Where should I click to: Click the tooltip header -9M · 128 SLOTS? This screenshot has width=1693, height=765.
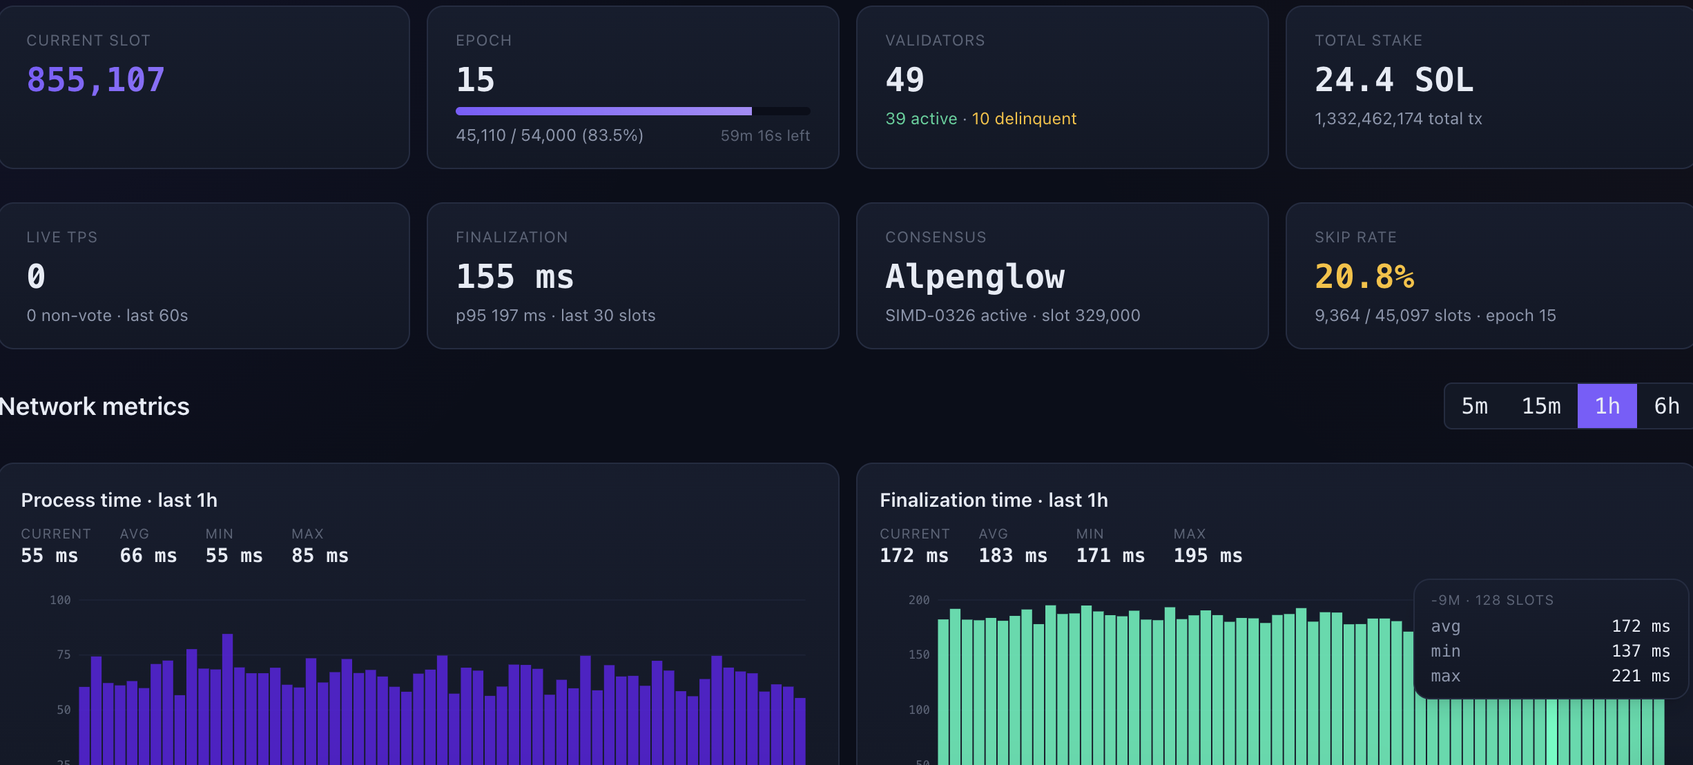(1492, 601)
